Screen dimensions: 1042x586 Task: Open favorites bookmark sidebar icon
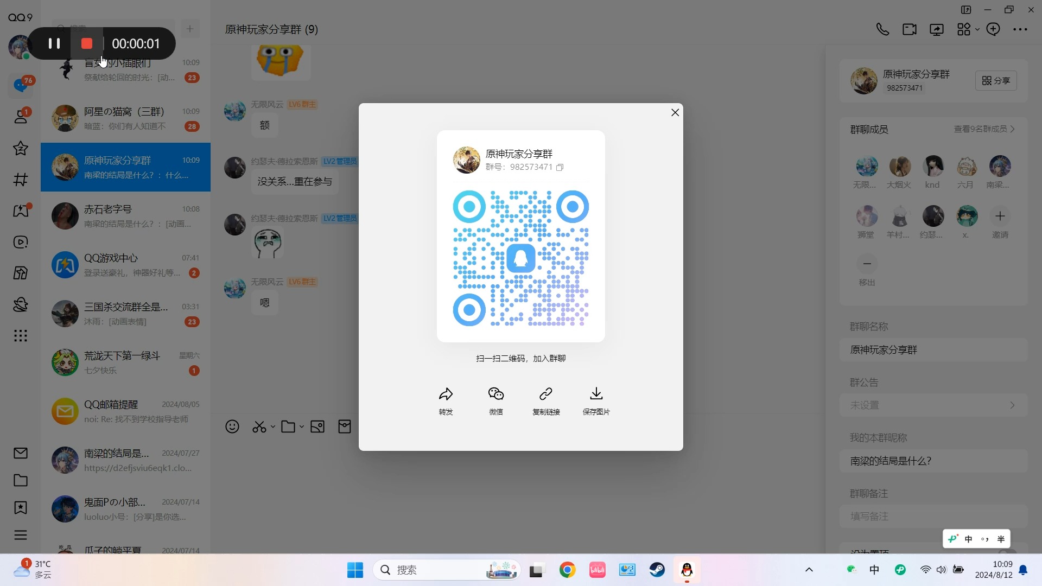coord(21,508)
